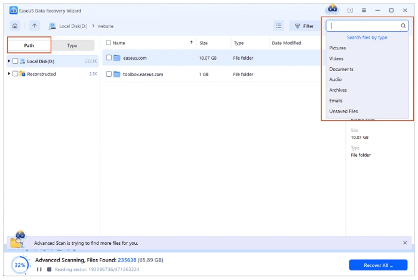This screenshot has width=418, height=280.
Task: Expand the Reconstructed tree node
Action: click(9, 74)
